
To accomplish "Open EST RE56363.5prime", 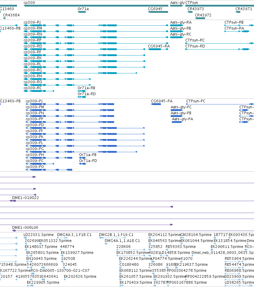I will click(x=181, y=247).
